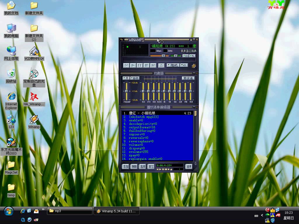
Task: Select the MagicSet folder icon
Action: coord(11,168)
